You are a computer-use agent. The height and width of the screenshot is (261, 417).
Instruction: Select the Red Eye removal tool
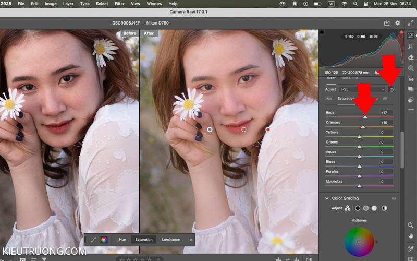411,79
